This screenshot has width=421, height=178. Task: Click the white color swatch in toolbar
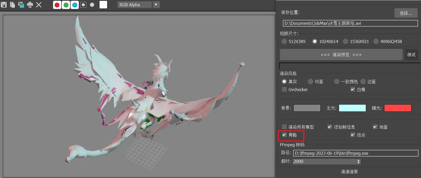[x=103, y=4]
